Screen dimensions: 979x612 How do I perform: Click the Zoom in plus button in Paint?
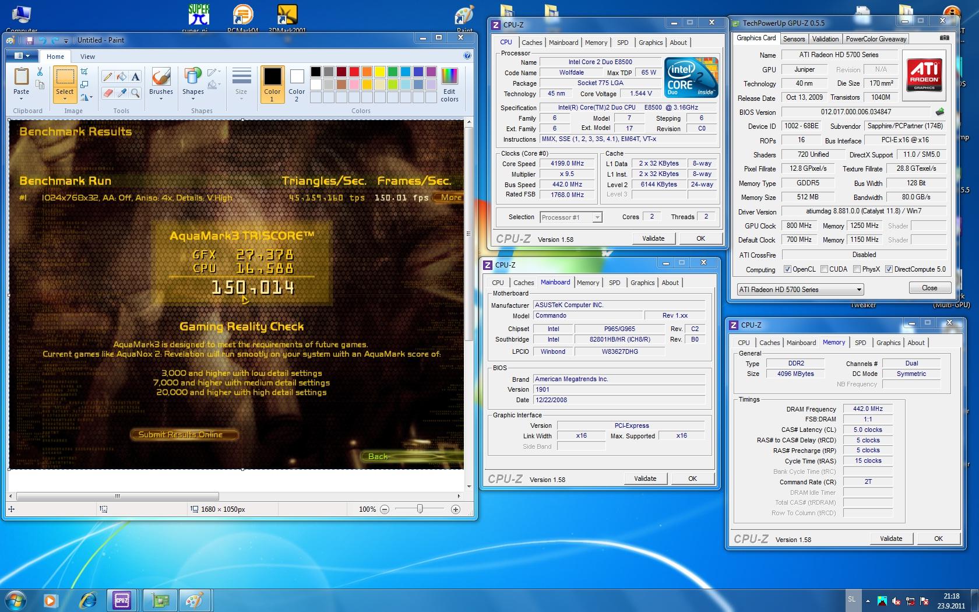coord(456,509)
